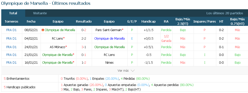Click the Impares/Pares column header
The height and width of the screenshot is (93, 248).
204,22
